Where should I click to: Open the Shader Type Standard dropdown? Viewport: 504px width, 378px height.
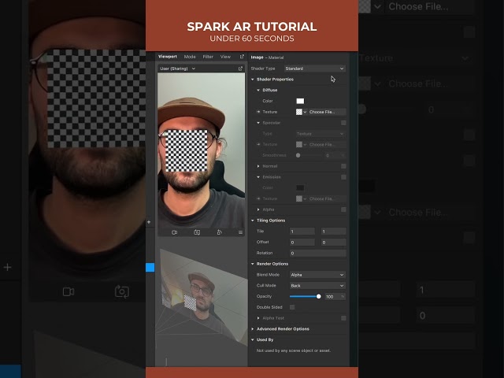pos(315,69)
